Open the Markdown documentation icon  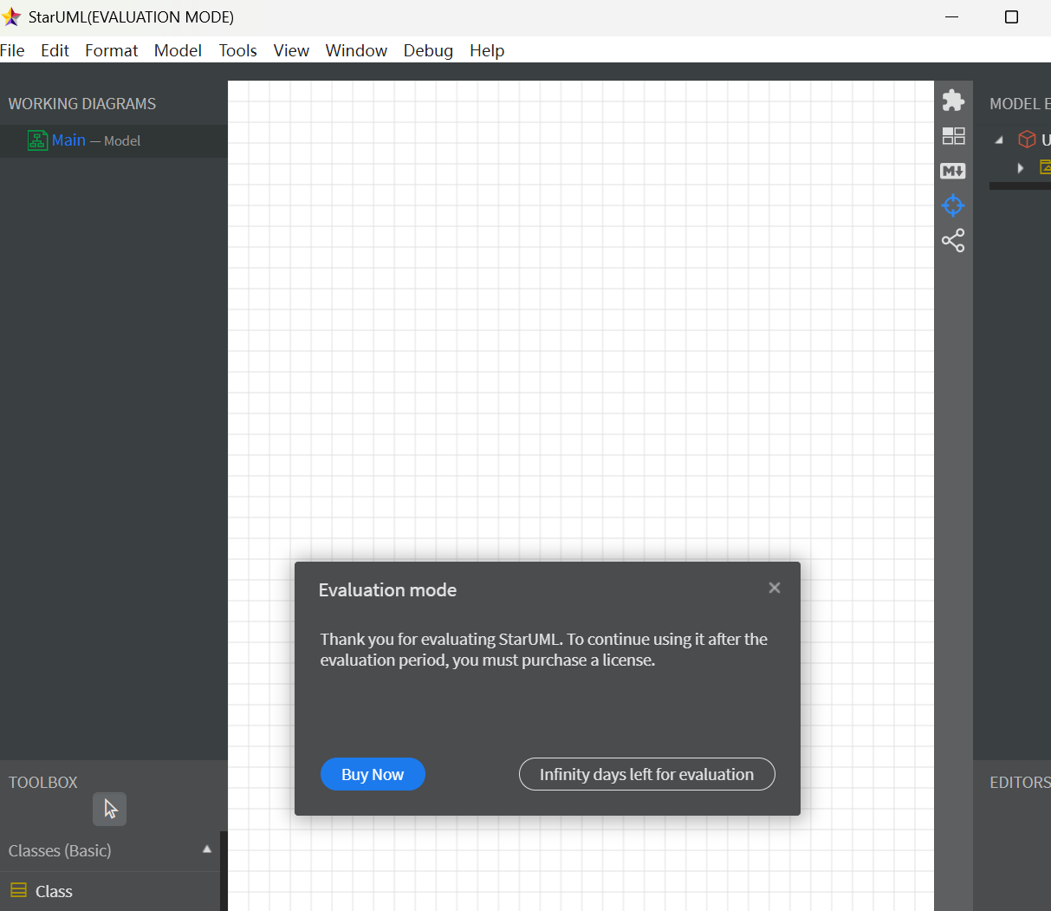click(x=953, y=171)
